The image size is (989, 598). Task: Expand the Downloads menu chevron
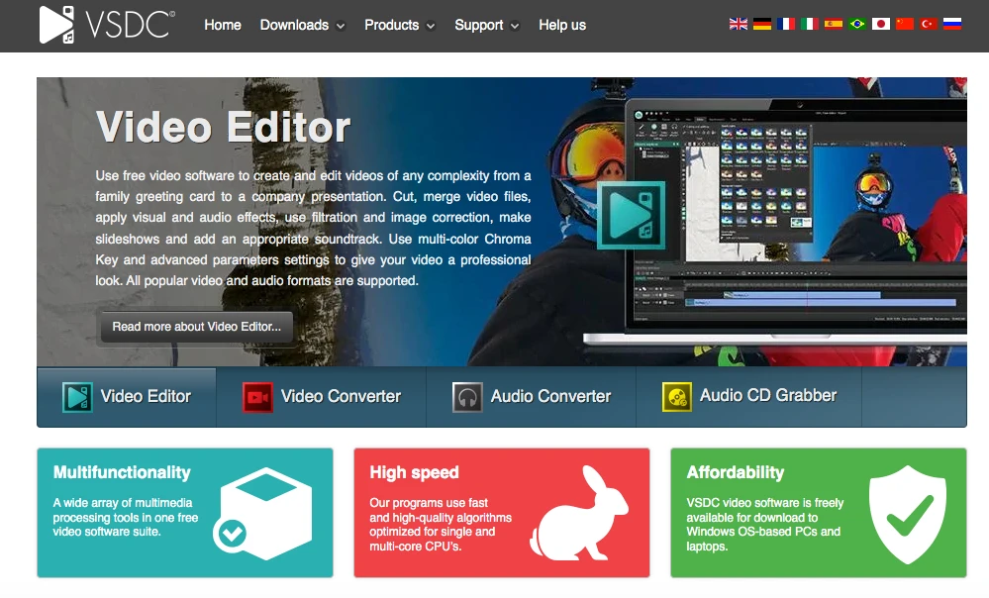pyautogui.click(x=341, y=27)
